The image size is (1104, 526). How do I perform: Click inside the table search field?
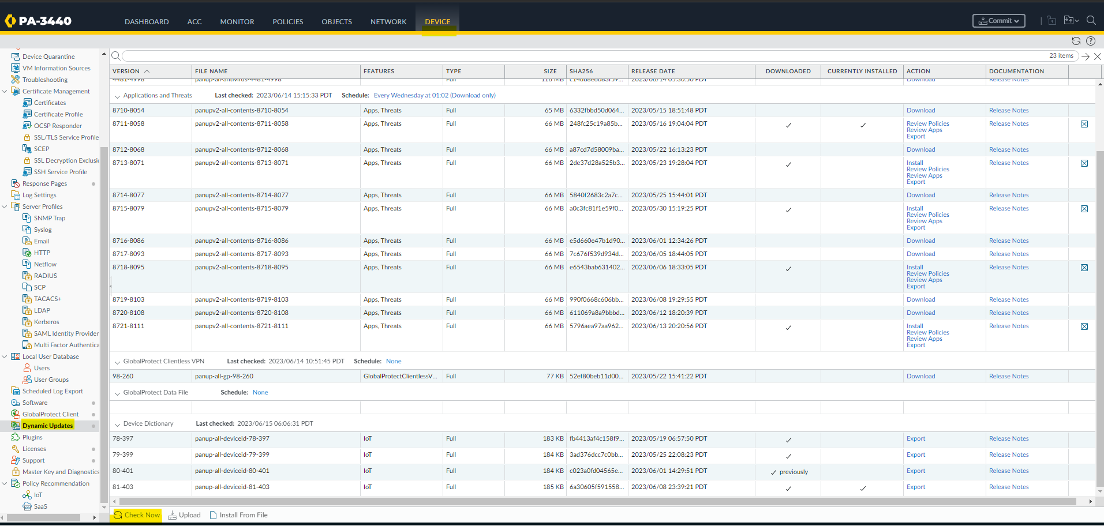pos(404,56)
